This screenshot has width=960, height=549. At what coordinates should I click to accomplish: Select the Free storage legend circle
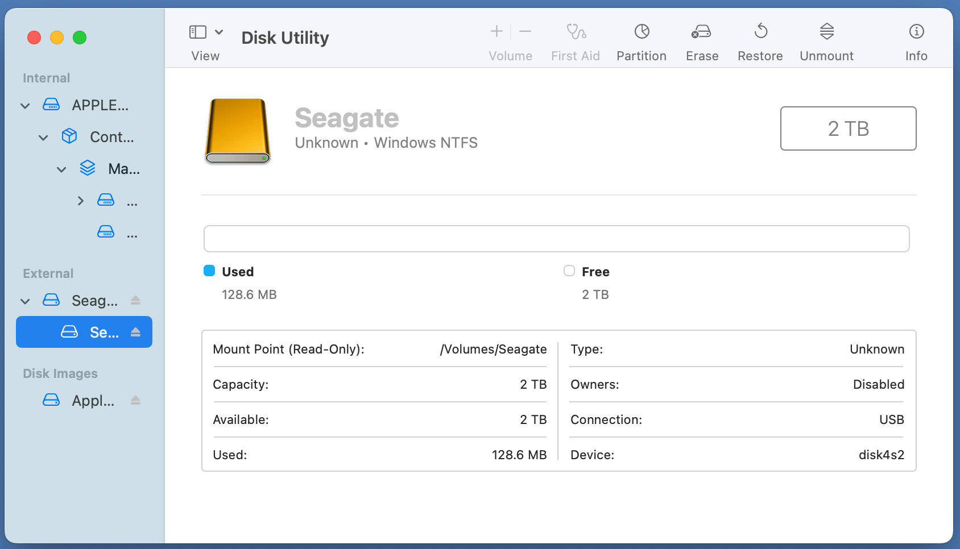click(x=569, y=271)
